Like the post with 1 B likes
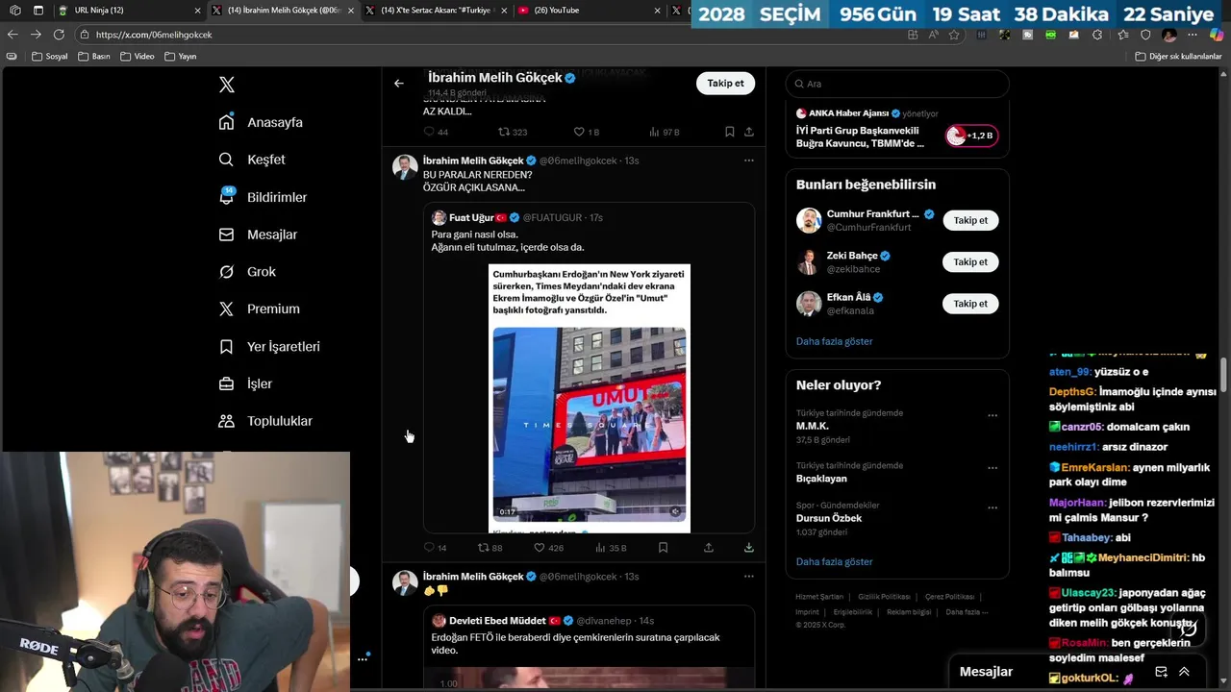The image size is (1231, 692). tap(586, 132)
